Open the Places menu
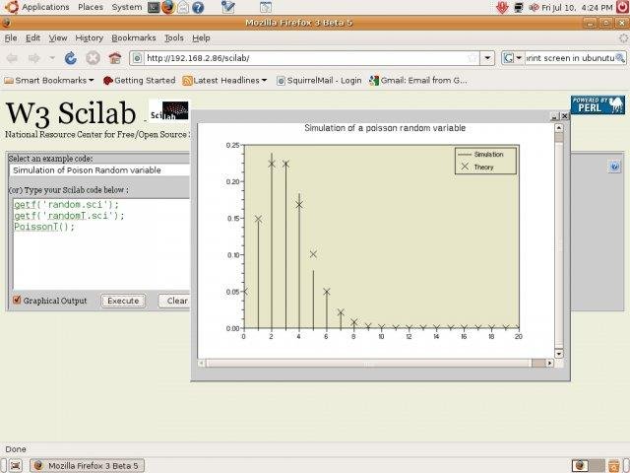This screenshot has width=630, height=473. (x=91, y=7)
